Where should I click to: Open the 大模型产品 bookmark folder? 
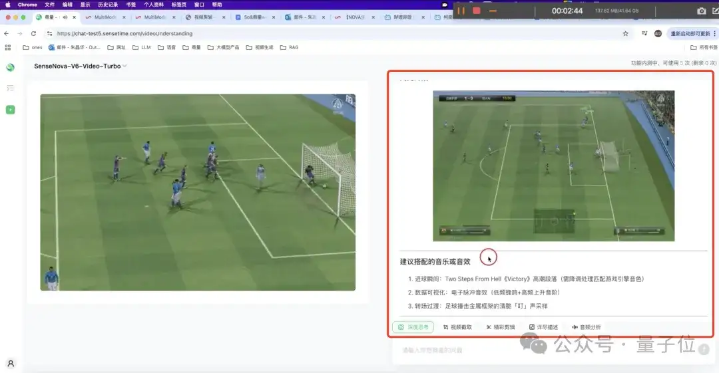click(223, 47)
